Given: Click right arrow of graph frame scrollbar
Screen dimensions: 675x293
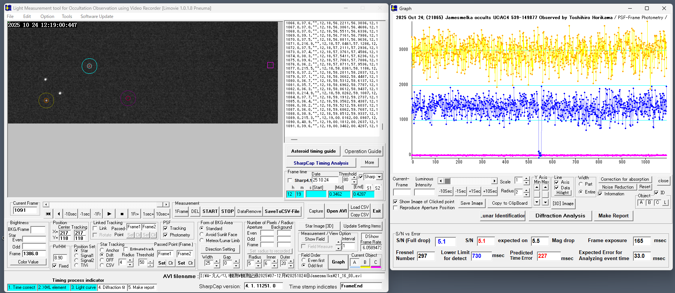Looking at the screenshot, I should pyautogui.click(x=495, y=181).
